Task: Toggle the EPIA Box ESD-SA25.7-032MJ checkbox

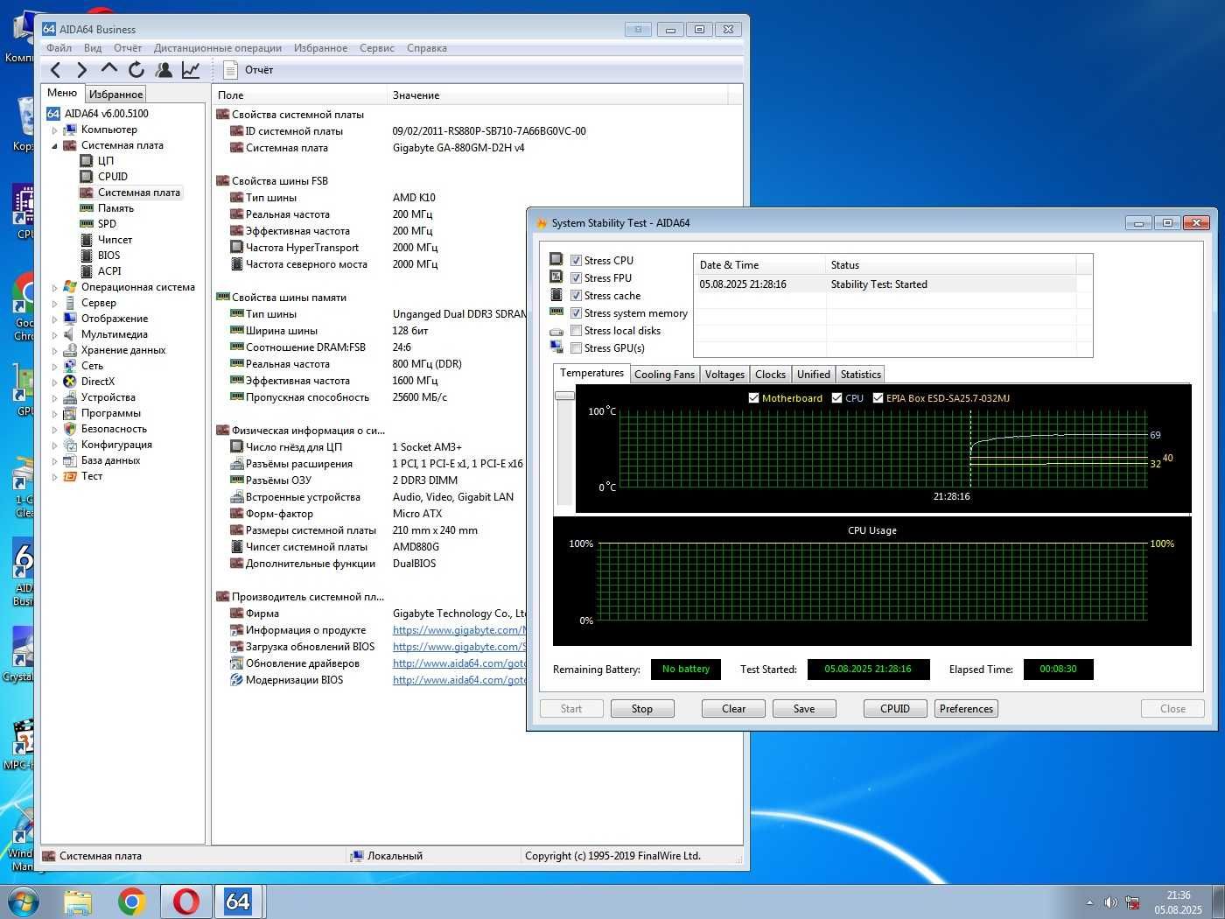Action: click(878, 398)
